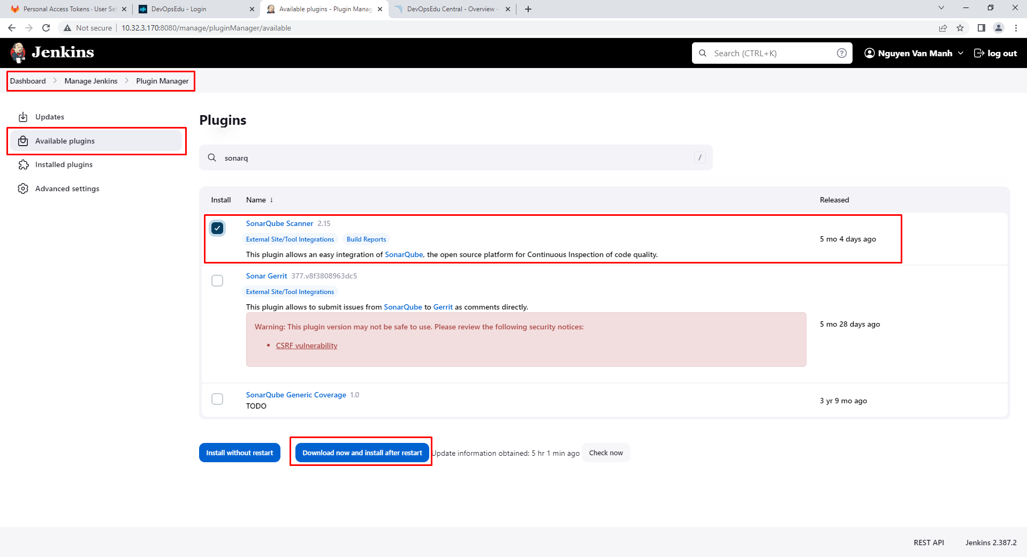Open Installed plugins in the sidebar
Image resolution: width=1027 pixels, height=557 pixels.
(x=96, y=164)
